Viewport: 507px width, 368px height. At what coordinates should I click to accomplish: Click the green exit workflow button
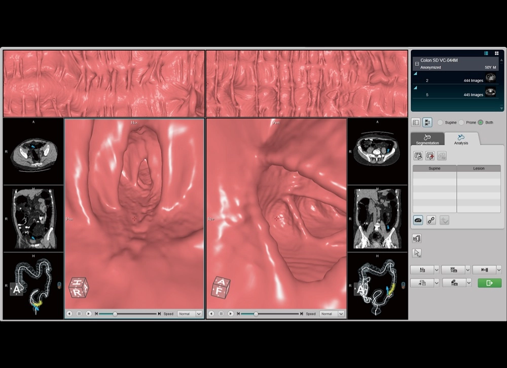(489, 283)
